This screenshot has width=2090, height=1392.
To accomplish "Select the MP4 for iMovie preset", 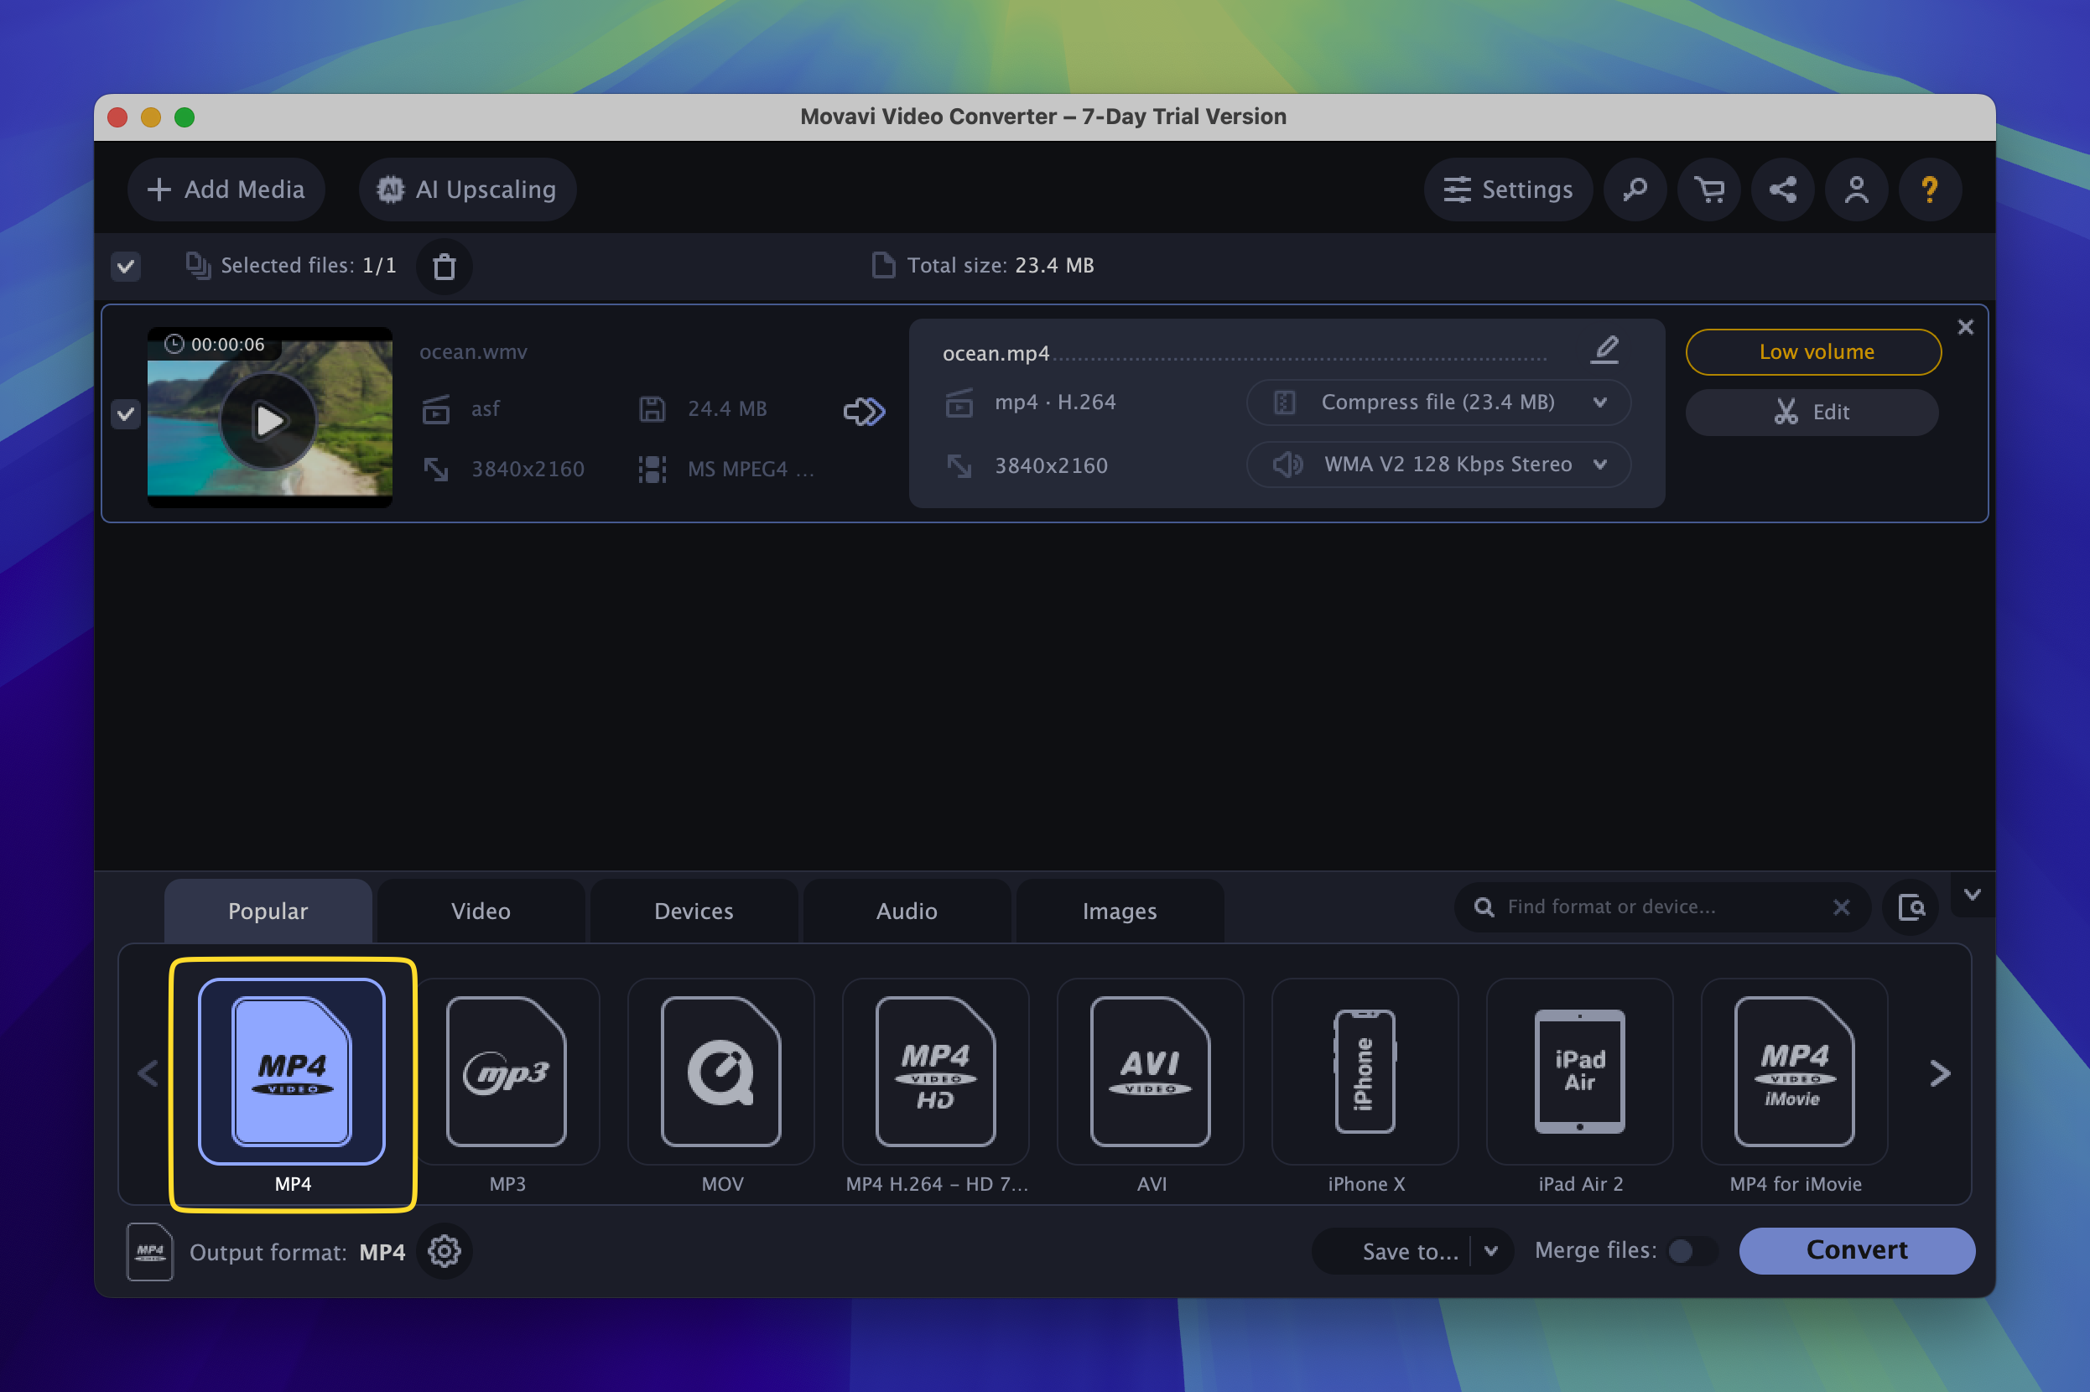I will coord(1794,1072).
